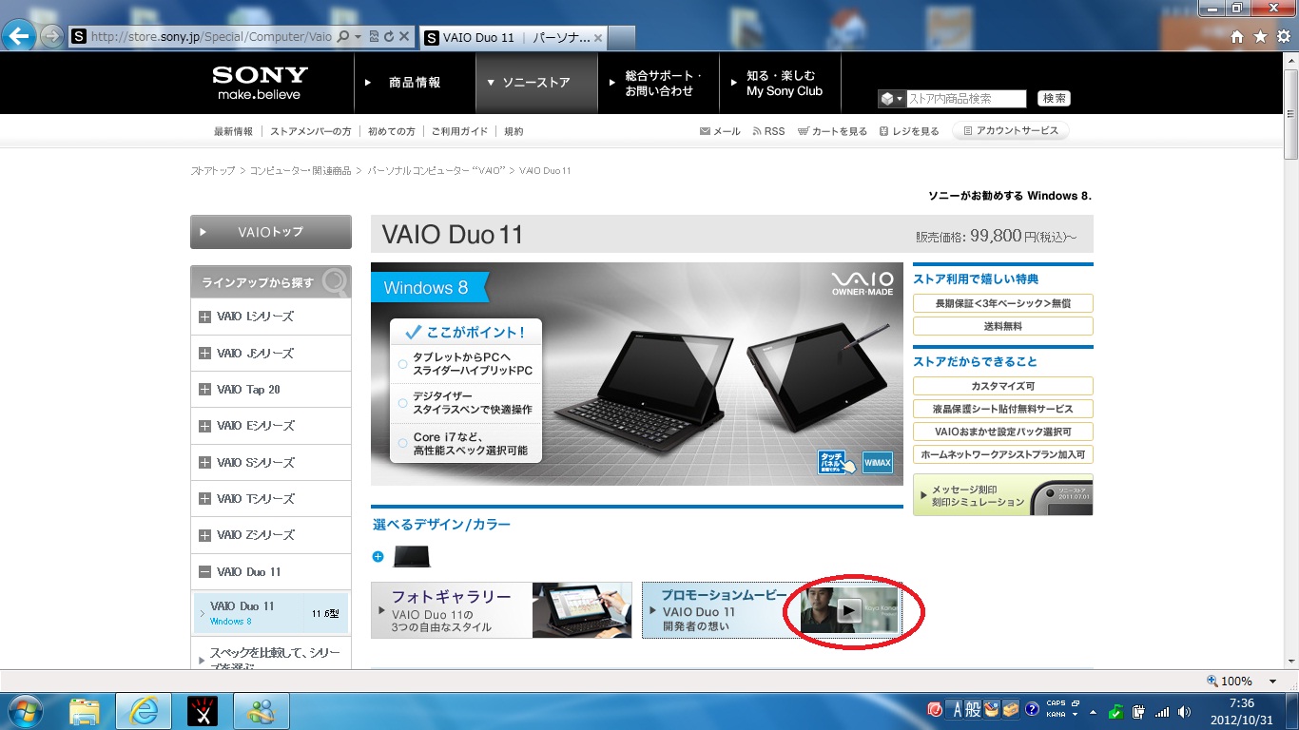Viewport: 1299px width, 730px height.
Task: Play the プロモーションムービー video button
Action: pyautogui.click(x=850, y=610)
